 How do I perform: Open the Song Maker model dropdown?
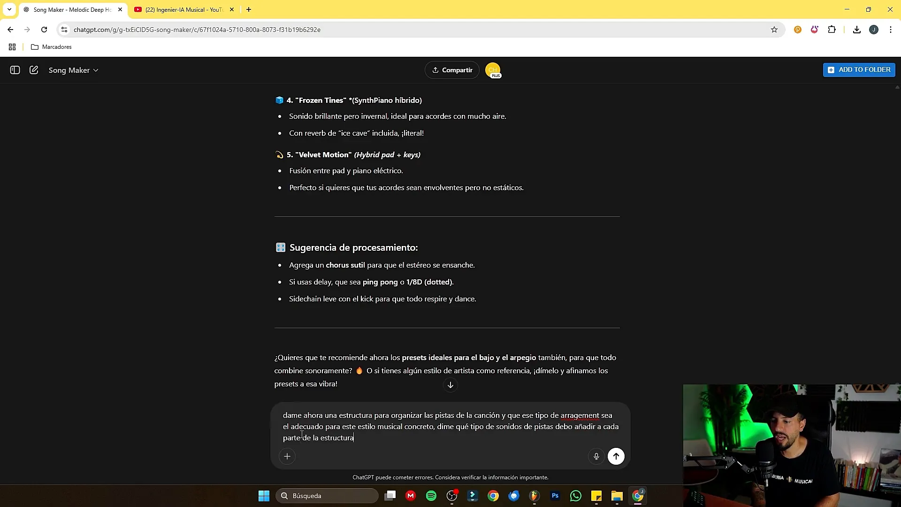click(x=74, y=70)
